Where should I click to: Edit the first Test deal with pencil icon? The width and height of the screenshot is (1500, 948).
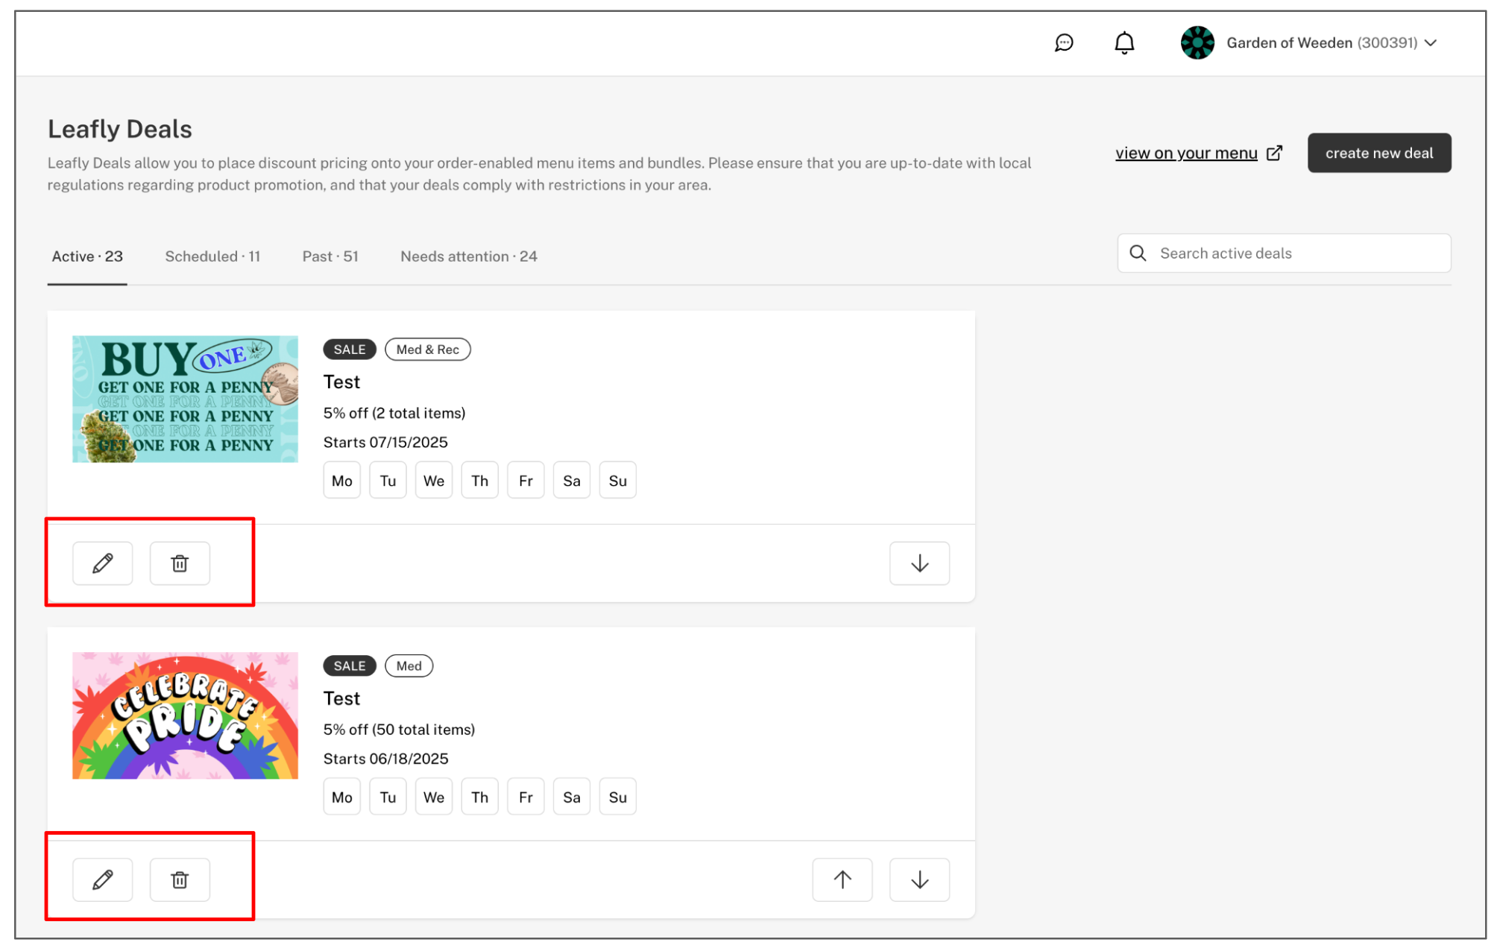pyautogui.click(x=103, y=563)
